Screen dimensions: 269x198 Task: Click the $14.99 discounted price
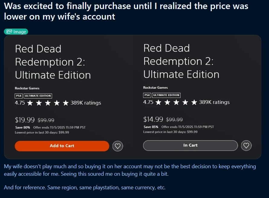[153, 119]
